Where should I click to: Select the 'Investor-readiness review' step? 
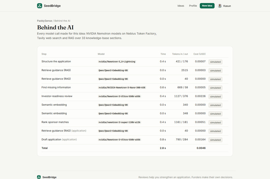57,96
